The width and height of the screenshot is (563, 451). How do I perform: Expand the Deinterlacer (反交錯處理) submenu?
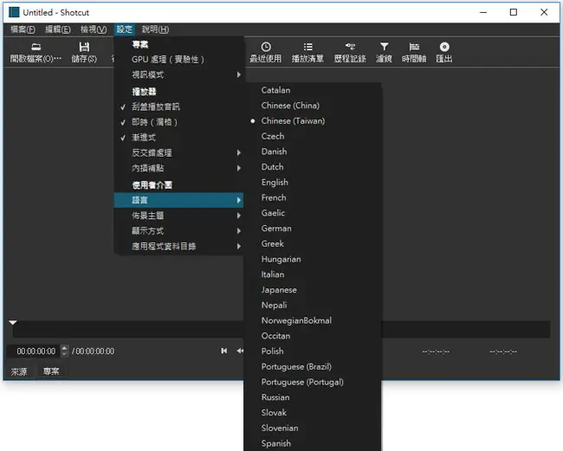click(178, 153)
